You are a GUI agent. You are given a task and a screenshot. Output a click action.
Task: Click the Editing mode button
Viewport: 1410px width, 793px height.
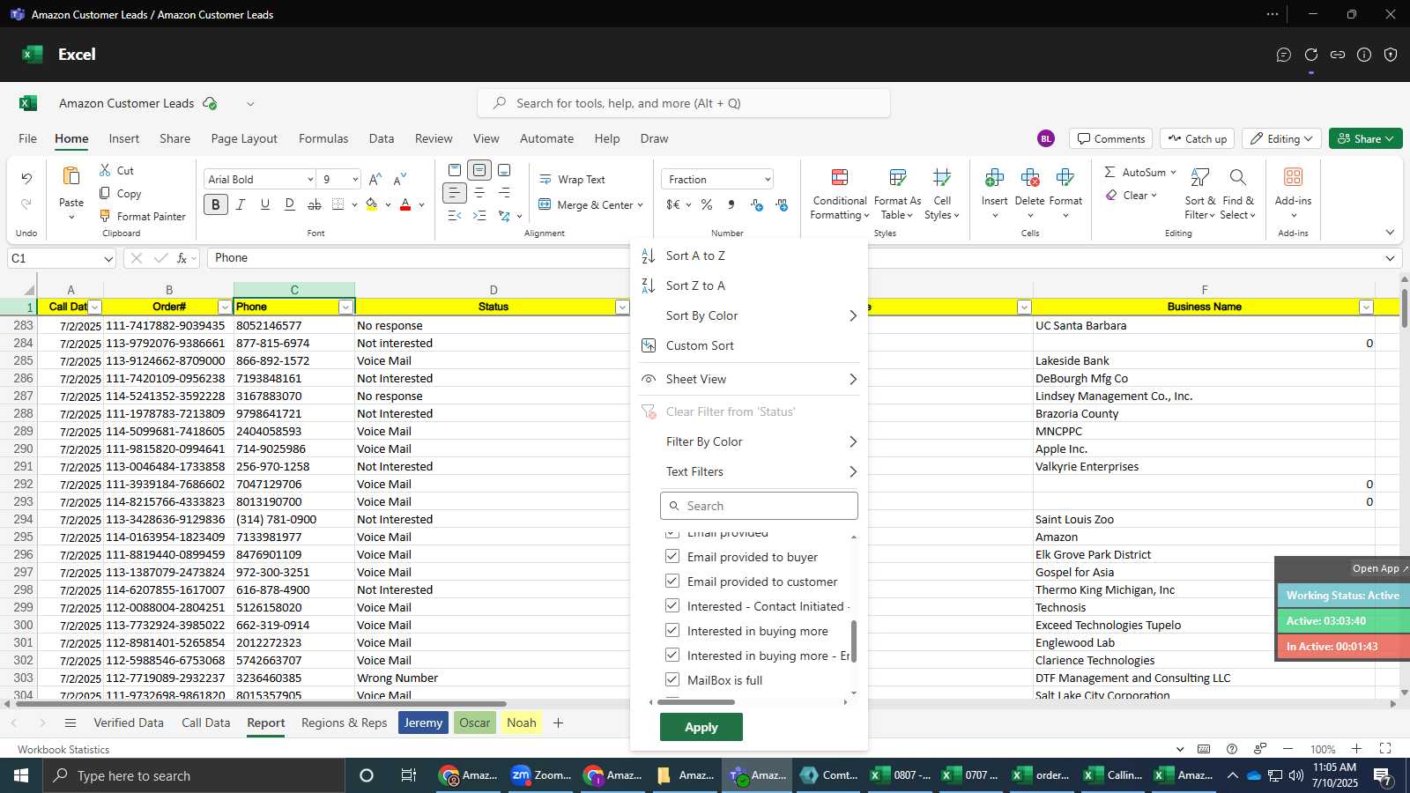click(x=1281, y=138)
